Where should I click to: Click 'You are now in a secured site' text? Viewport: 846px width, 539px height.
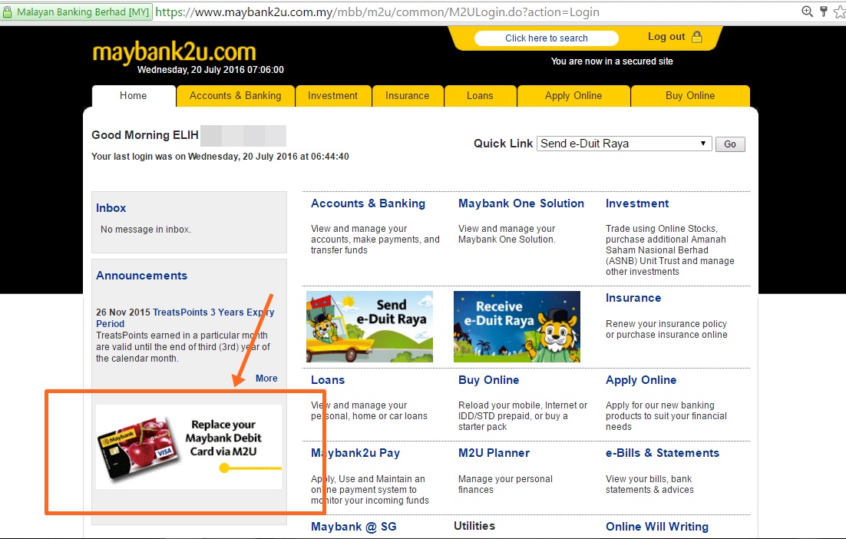[612, 61]
